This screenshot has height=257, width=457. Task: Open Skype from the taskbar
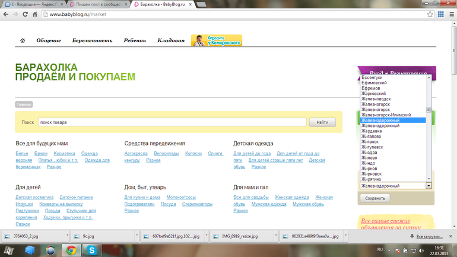coord(92,250)
